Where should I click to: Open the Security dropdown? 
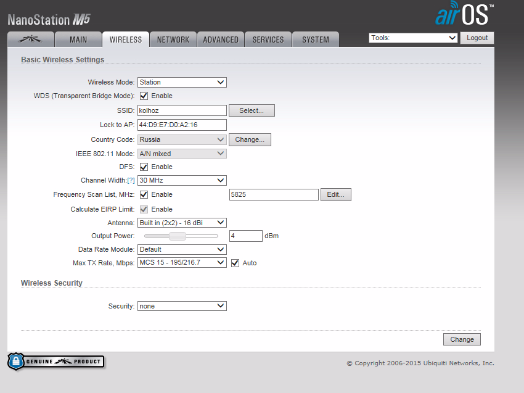point(182,306)
